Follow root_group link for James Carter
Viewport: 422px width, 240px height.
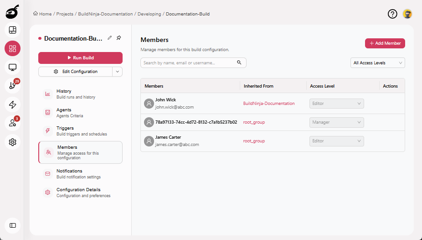point(254,141)
